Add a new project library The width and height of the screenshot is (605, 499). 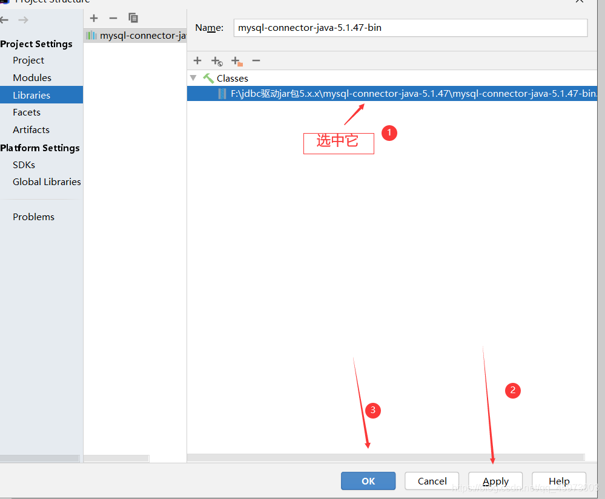[94, 18]
